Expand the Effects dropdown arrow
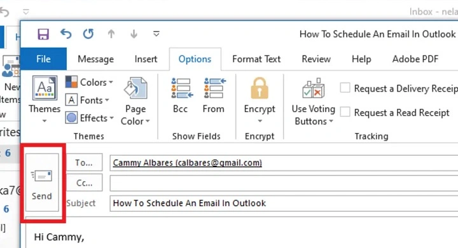 pos(111,118)
